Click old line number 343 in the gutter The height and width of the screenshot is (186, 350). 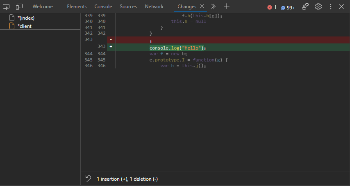[89, 39]
